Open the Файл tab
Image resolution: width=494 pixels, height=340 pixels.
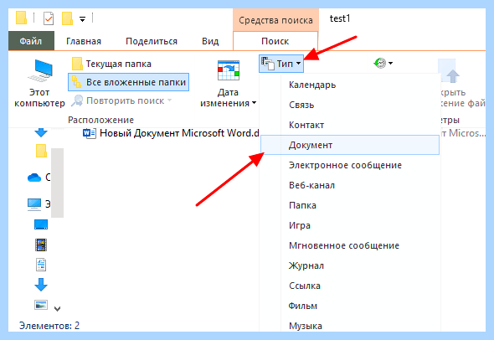point(31,41)
